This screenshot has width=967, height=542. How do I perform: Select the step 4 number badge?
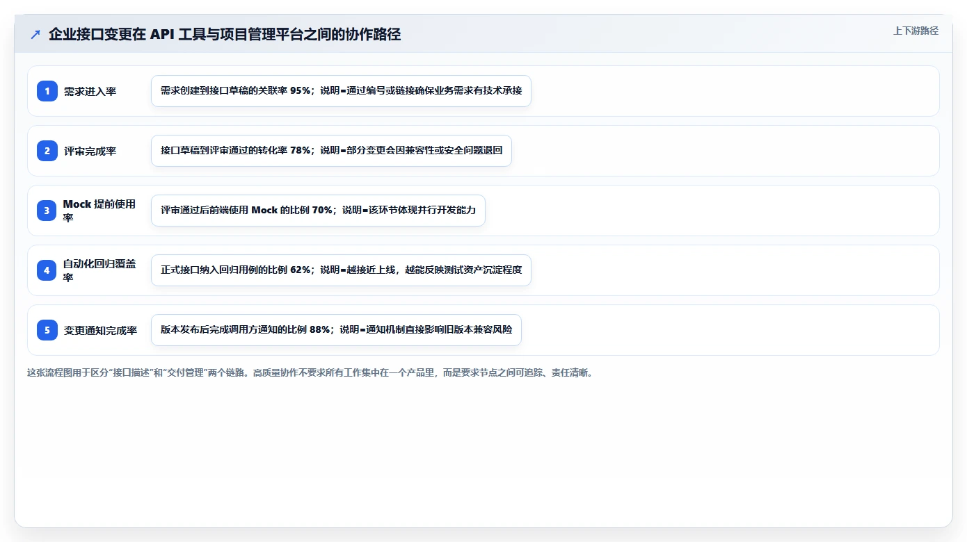click(47, 270)
